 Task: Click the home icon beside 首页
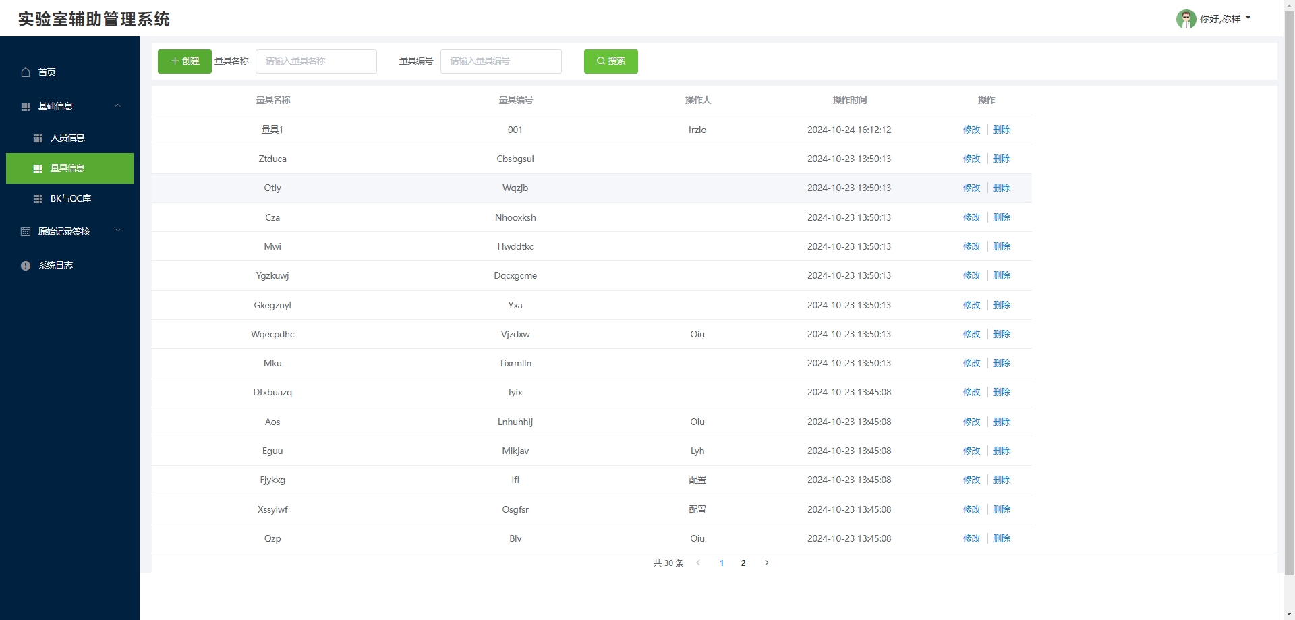26,72
